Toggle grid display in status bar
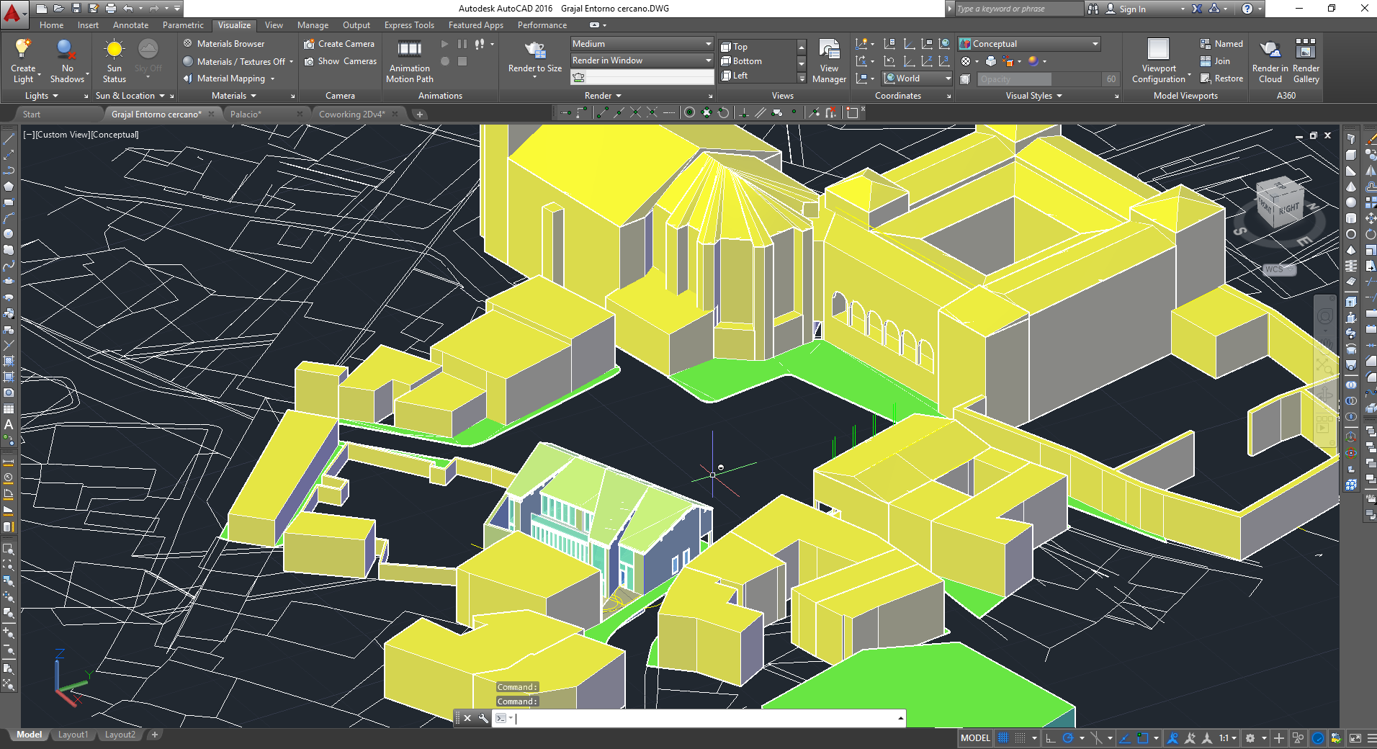This screenshot has height=749, width=1377. pyautogui.click(x=1003, y=738)
